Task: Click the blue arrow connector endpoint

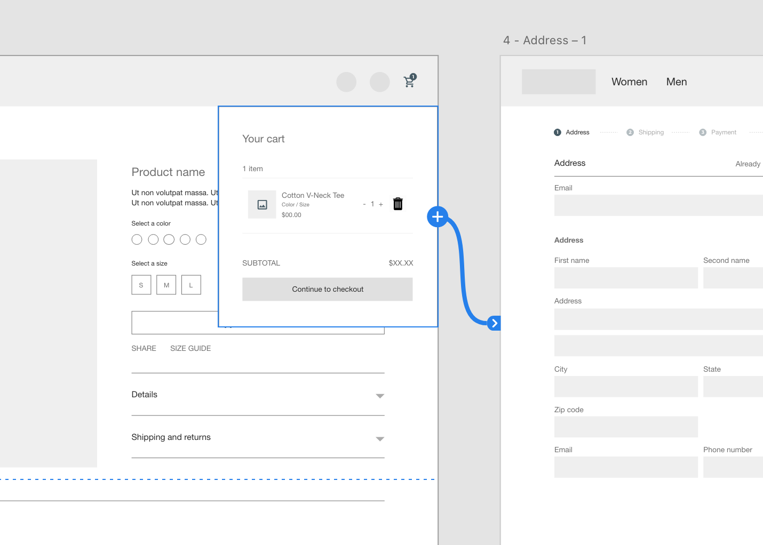Action: pos(494,323)
